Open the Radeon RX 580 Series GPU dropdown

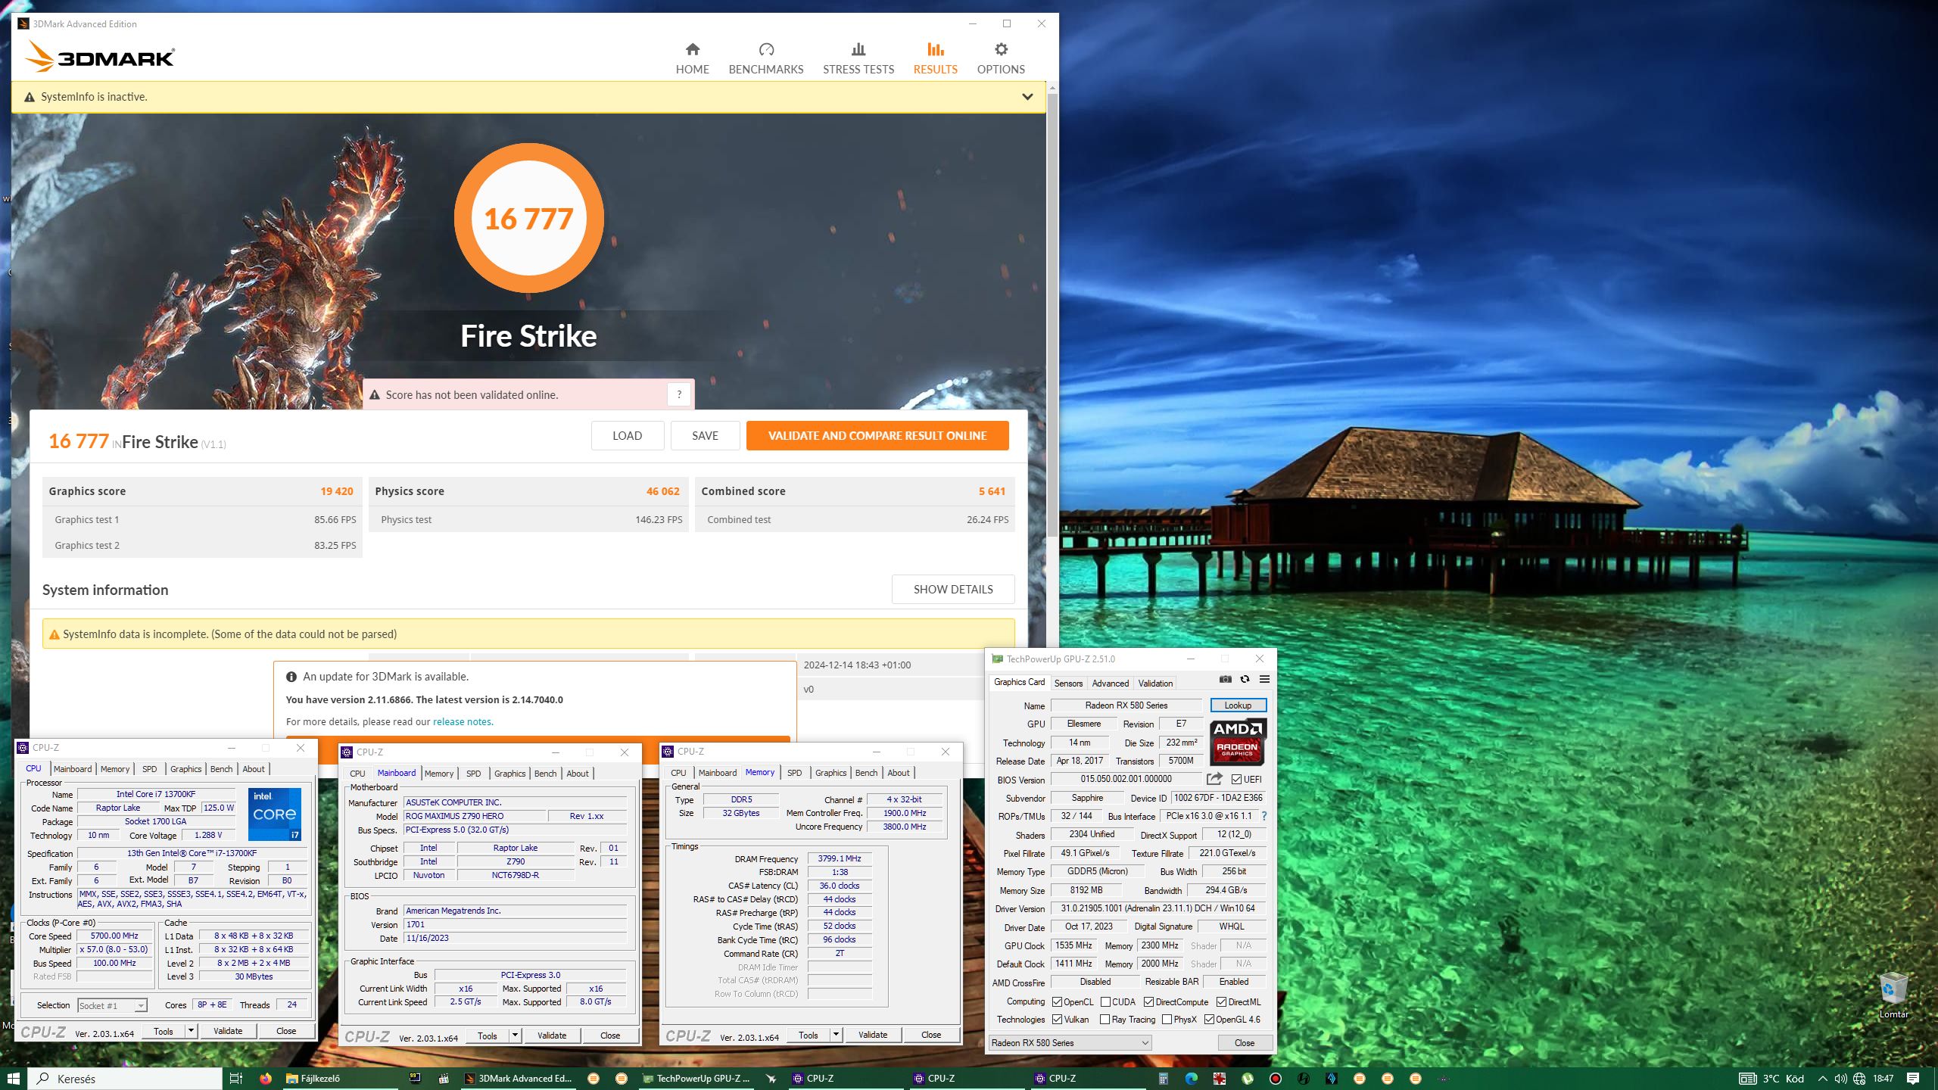[1070, 1043]
